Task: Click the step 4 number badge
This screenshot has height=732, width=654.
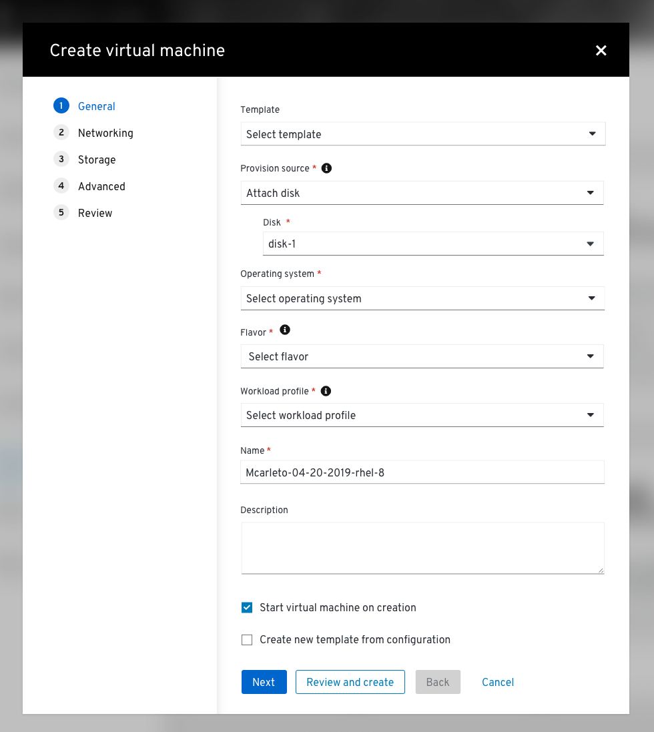Action: click(61, 186)
